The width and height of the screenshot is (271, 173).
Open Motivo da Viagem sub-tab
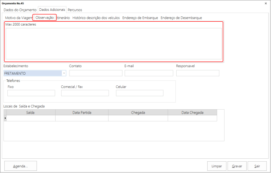pos(19,18)
